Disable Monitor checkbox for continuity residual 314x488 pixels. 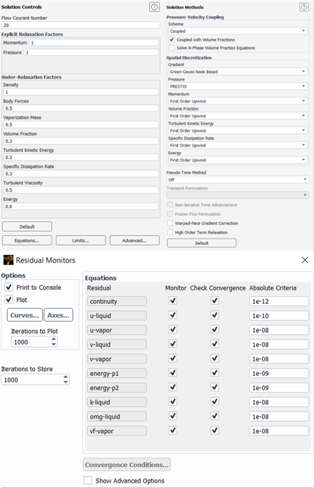173,301
